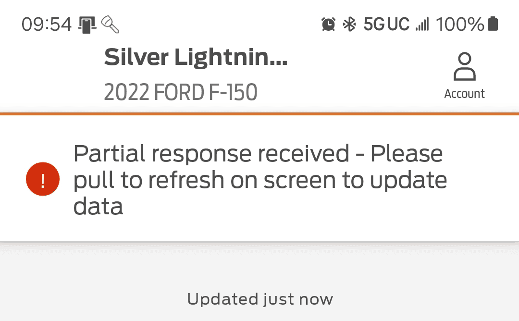Tap the 5G UC network indicator
The width and height of the screenshot is (519, 321).
click(386, 24)
